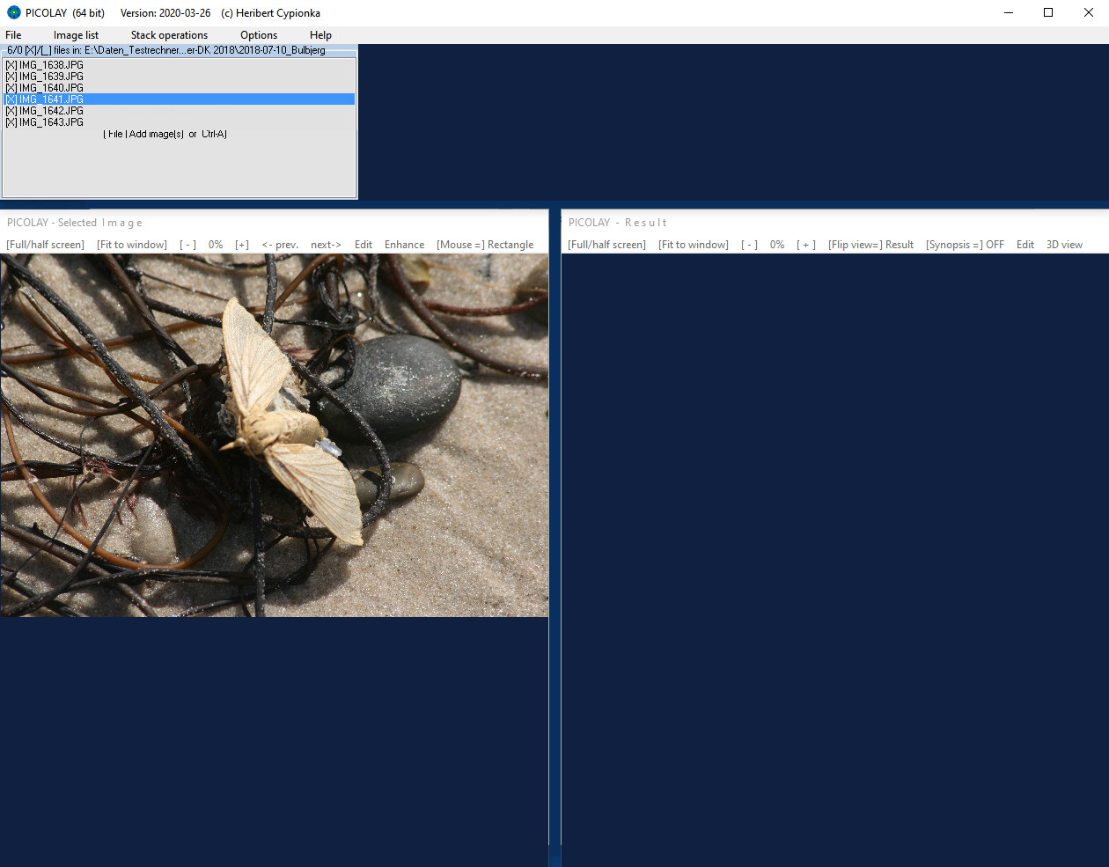Open the File menu
The image size is (1109, 867).
pyautogui.click(x=13, y=35)
